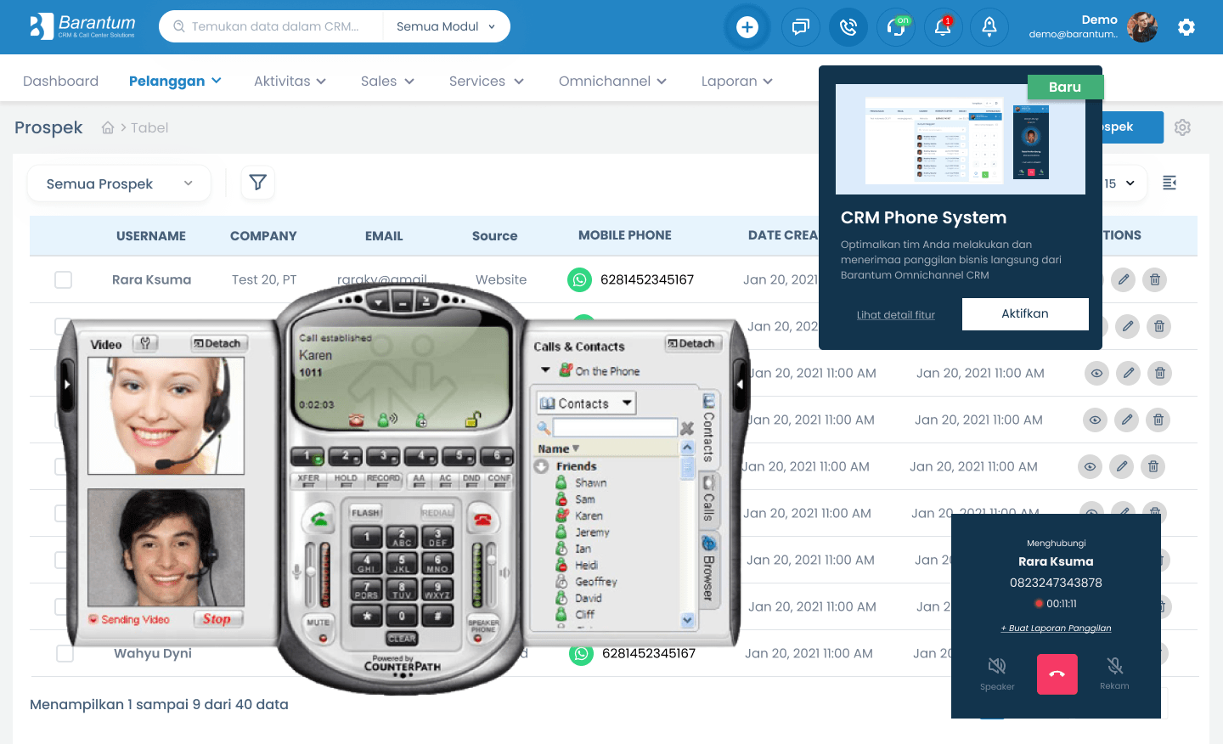Switch to Browser tab in softphone

tap(708, 569)
